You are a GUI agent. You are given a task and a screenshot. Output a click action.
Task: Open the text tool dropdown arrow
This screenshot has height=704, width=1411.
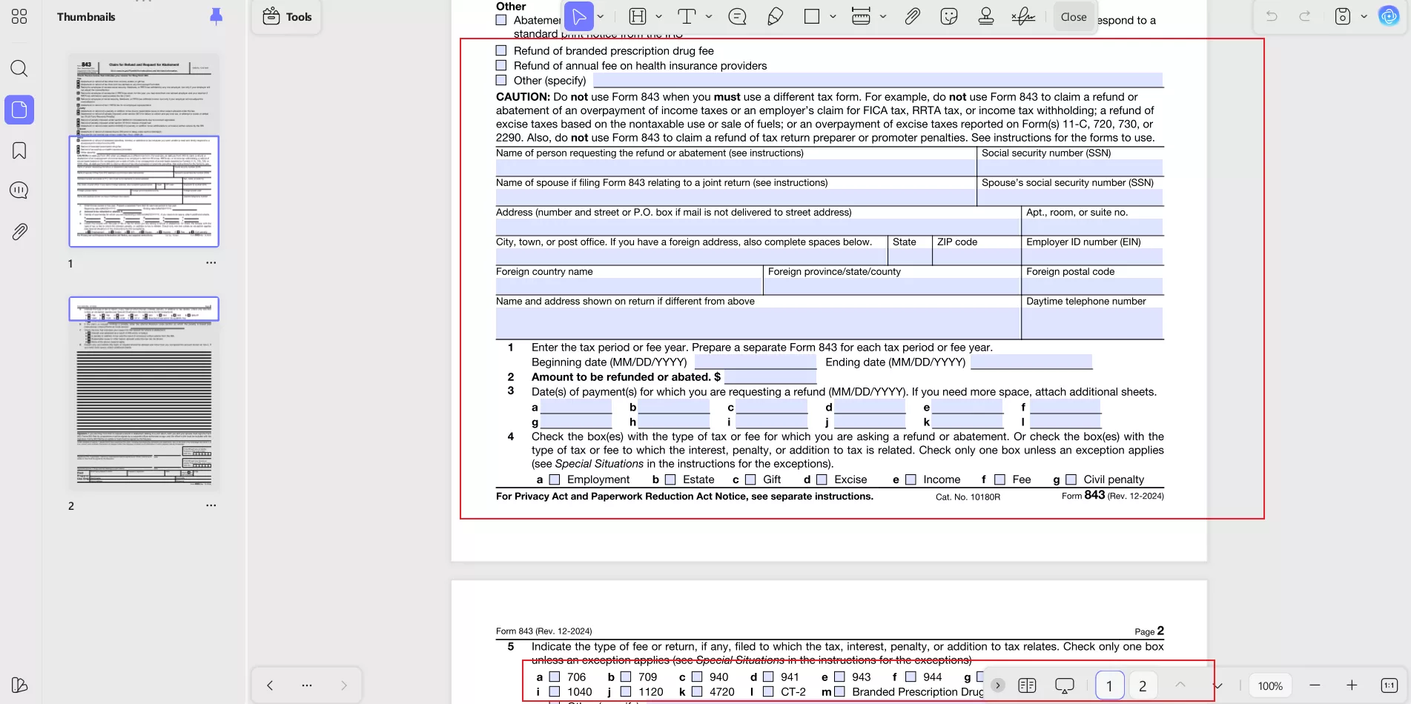coord(709,16)
